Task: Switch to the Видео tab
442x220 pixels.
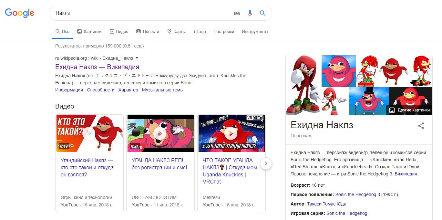Action: [119, 31]
